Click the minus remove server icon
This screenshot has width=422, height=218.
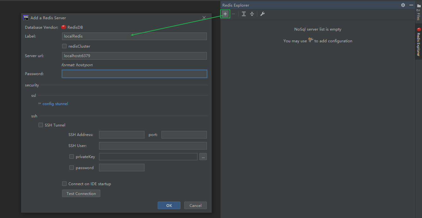233,14
